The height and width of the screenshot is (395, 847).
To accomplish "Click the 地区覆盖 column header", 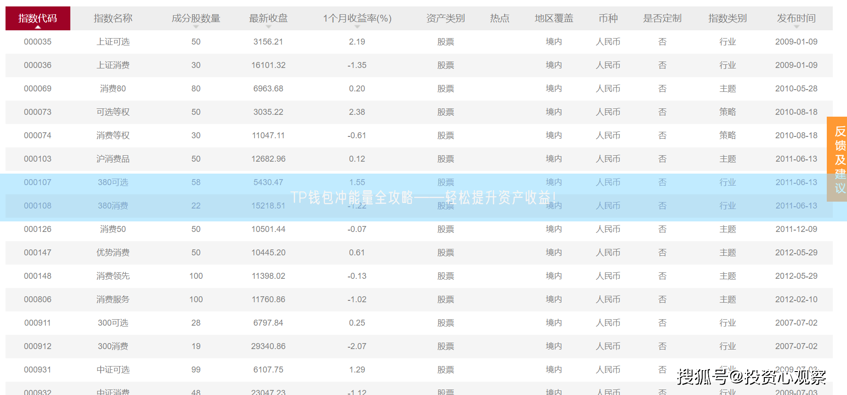I will click(554, 18).
